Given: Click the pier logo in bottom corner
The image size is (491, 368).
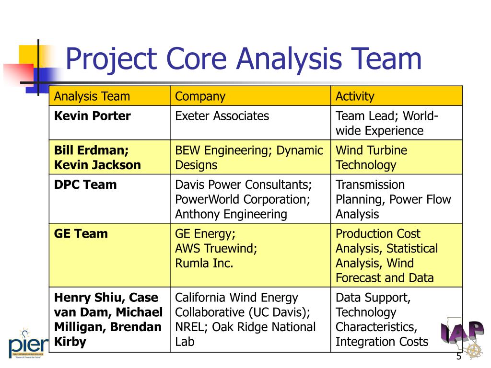Looking at the screenshot, I should (x=28, y=344).
